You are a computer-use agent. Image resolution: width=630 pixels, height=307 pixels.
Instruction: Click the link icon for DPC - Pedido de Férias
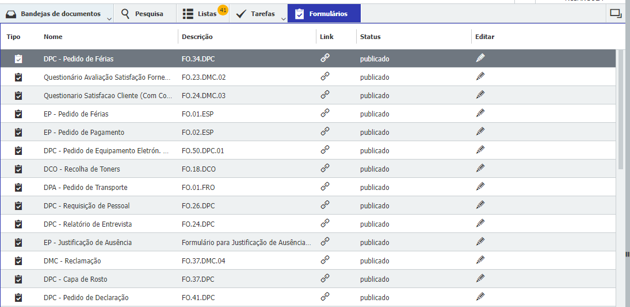click(325, 58)
